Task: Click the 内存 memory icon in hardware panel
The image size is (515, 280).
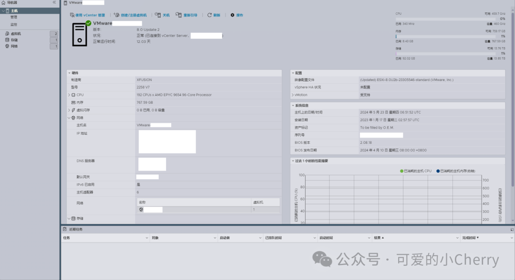Action: tap(73, 103)
